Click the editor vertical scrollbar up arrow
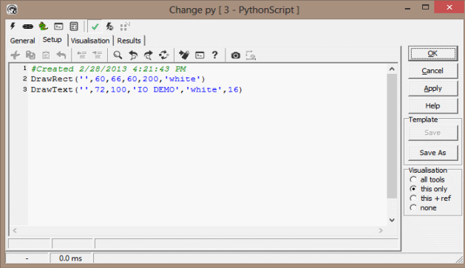 point(392,69)
